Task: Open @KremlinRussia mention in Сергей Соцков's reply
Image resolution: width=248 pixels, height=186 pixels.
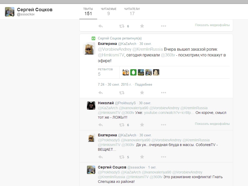Action: pos(111,177)
